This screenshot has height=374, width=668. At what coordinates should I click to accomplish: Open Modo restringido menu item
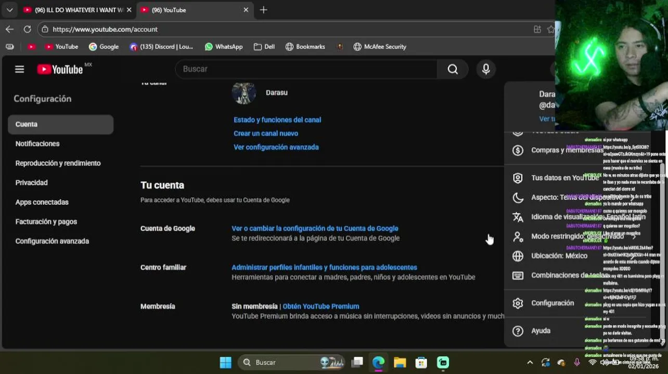click(x=577, y=236)
